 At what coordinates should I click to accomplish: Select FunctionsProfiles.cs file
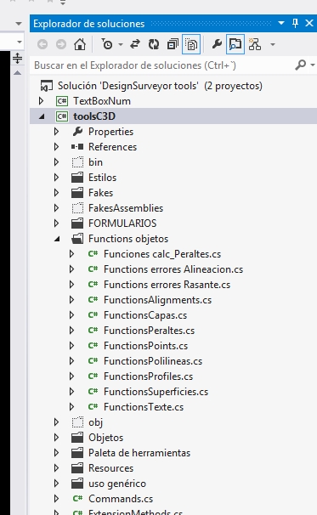click(149, 376)
